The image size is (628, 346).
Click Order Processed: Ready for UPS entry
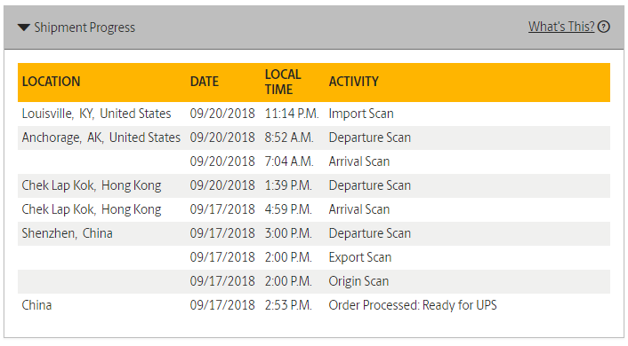413,306
